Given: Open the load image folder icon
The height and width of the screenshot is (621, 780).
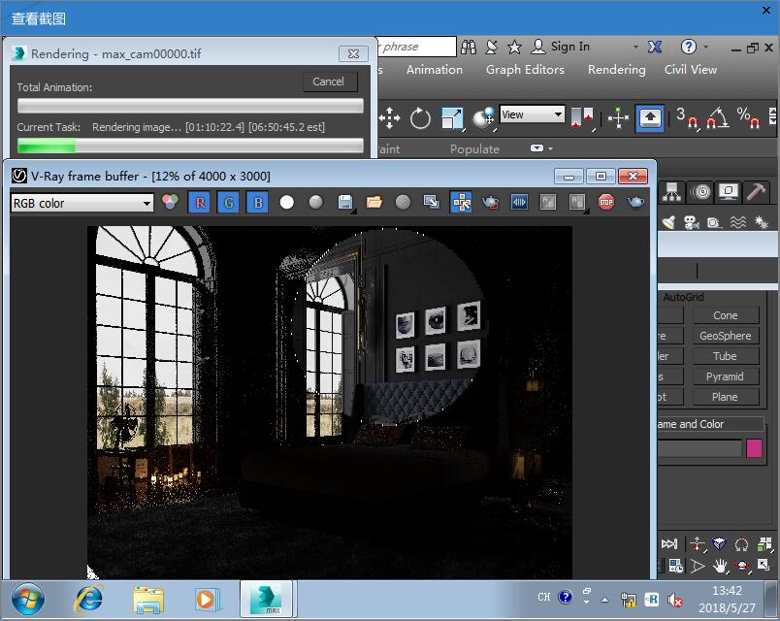Looking at the screenshot, I should click(x=374, y=203).
